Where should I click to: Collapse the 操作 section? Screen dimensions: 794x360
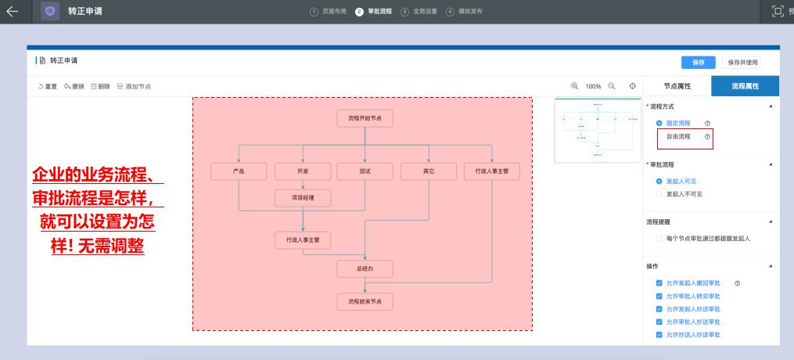770,266
